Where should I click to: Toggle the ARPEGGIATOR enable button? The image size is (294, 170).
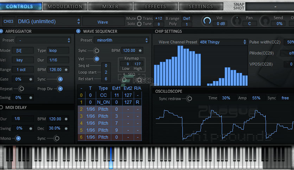pos(1,31)
